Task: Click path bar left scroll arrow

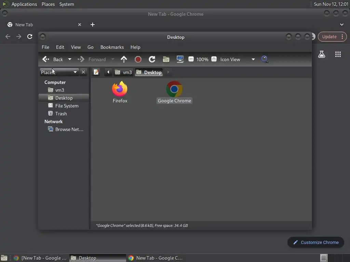Action: tap(108, 72)
